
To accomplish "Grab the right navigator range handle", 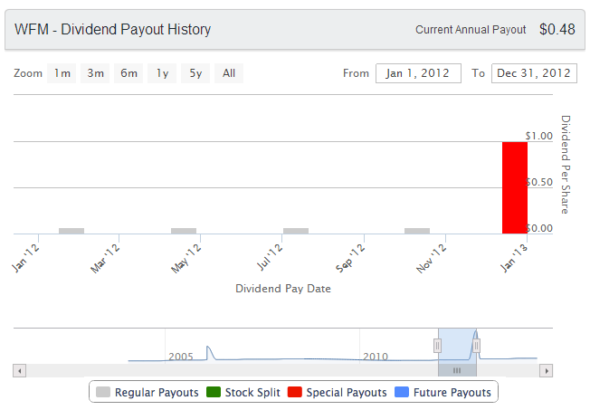I will pyautogui.click(x=476, y=345).
